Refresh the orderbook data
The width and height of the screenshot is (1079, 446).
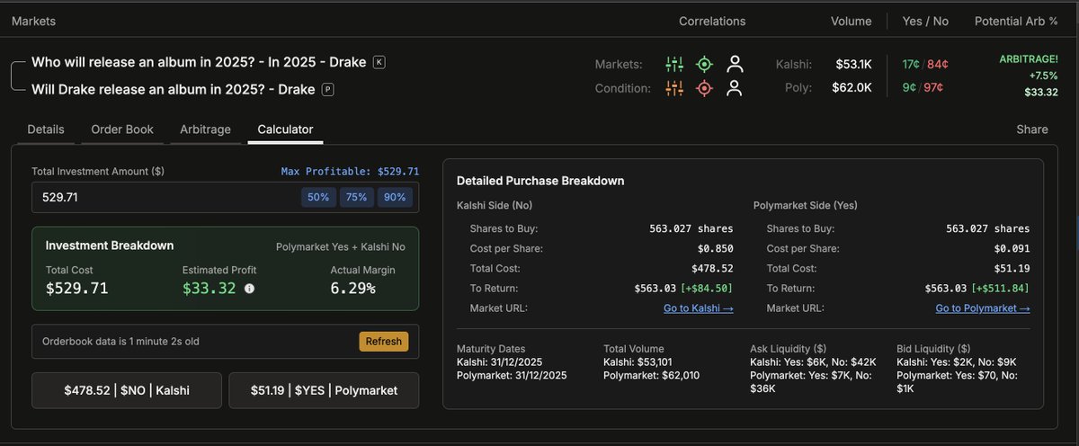(384, 342)
